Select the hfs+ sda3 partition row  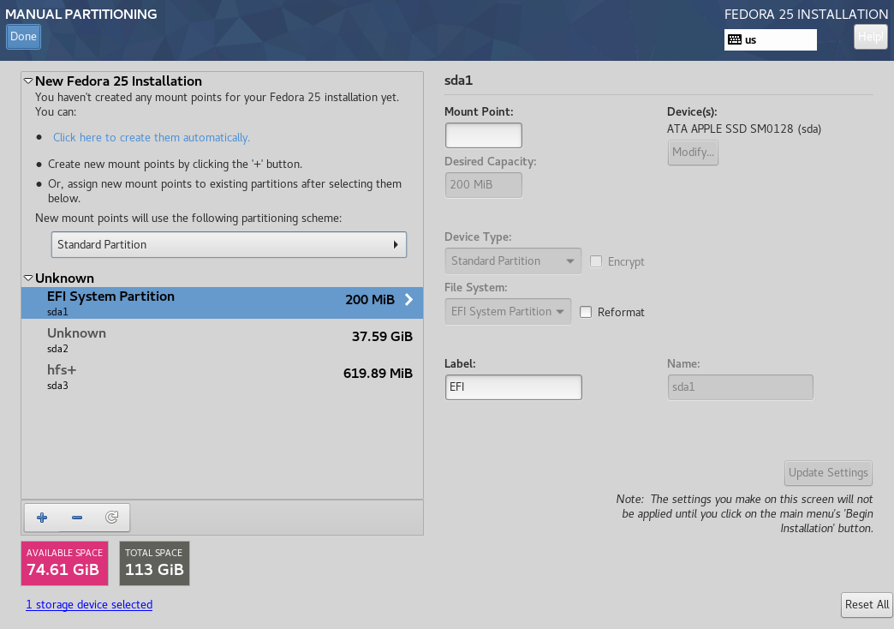[x=222, y=377]
